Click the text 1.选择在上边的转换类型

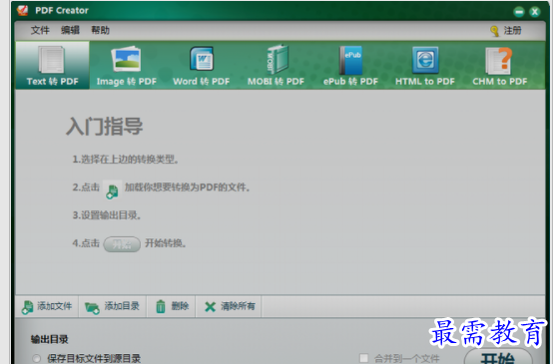126,160
